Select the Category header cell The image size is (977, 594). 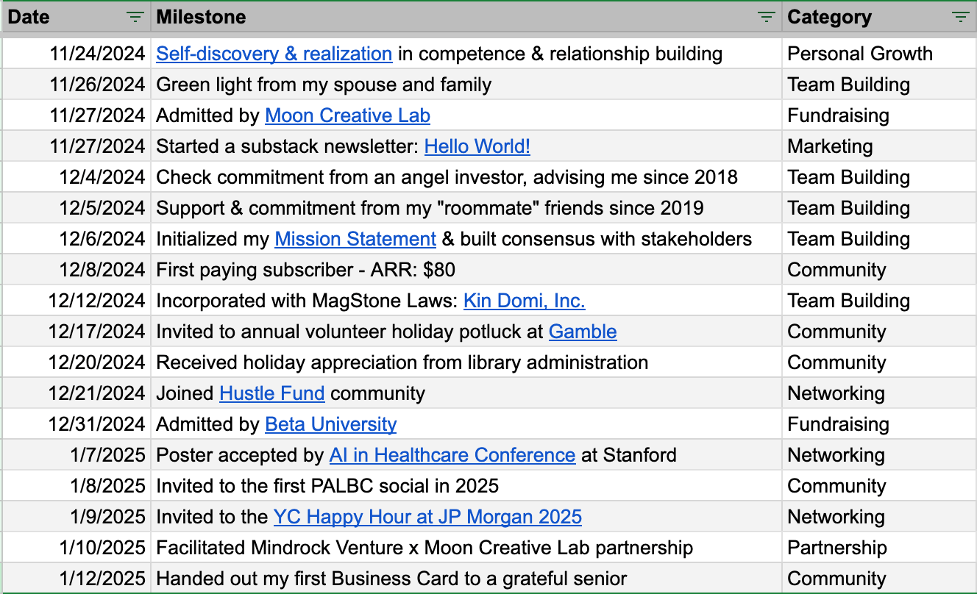click(x=879, y=17)
